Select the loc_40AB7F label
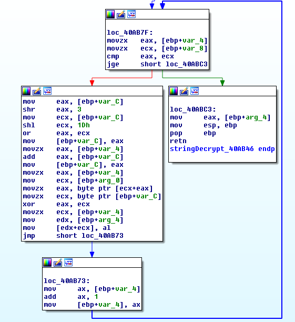295x322 pixels. click(x=130, y=33)
